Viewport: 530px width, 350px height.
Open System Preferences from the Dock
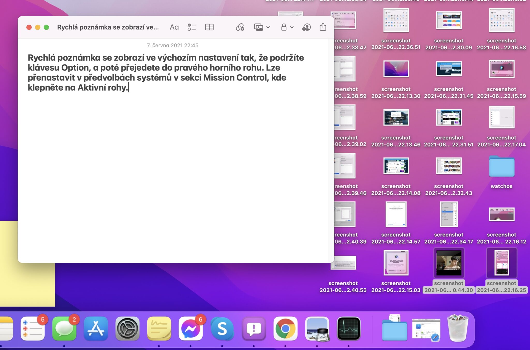[128, 329]
